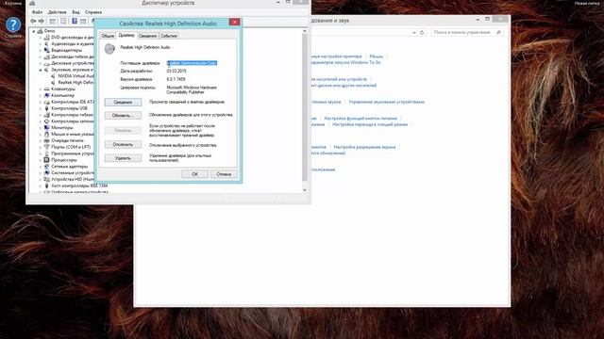This screenshot has width=604, height=339.
Task: Click the Device Manager scrollbar down arrow
Action: 305,190
